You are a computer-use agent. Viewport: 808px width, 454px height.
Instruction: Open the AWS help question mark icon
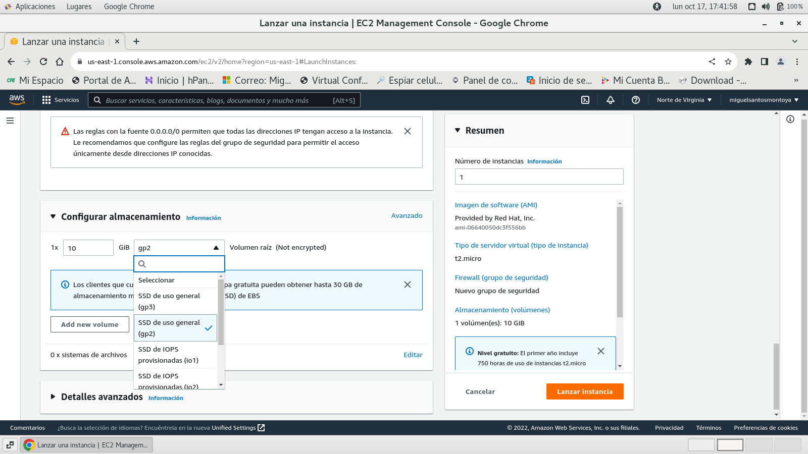635,100
